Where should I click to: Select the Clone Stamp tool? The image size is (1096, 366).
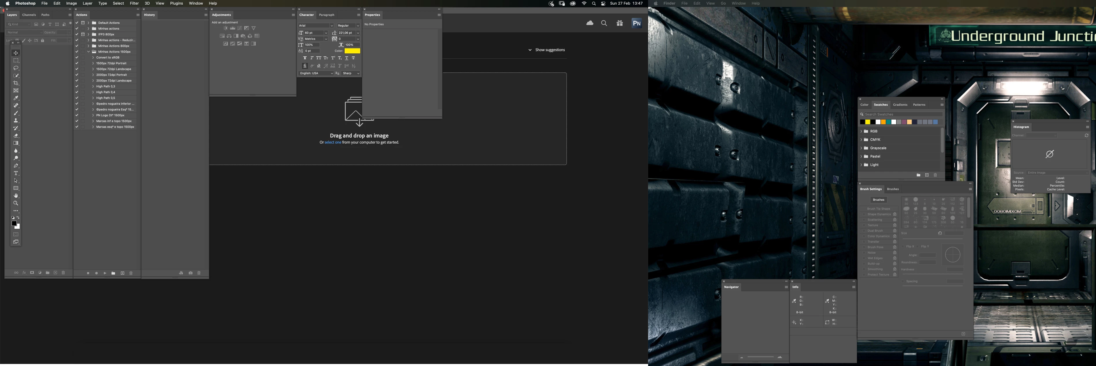click(x=16, y=120)
